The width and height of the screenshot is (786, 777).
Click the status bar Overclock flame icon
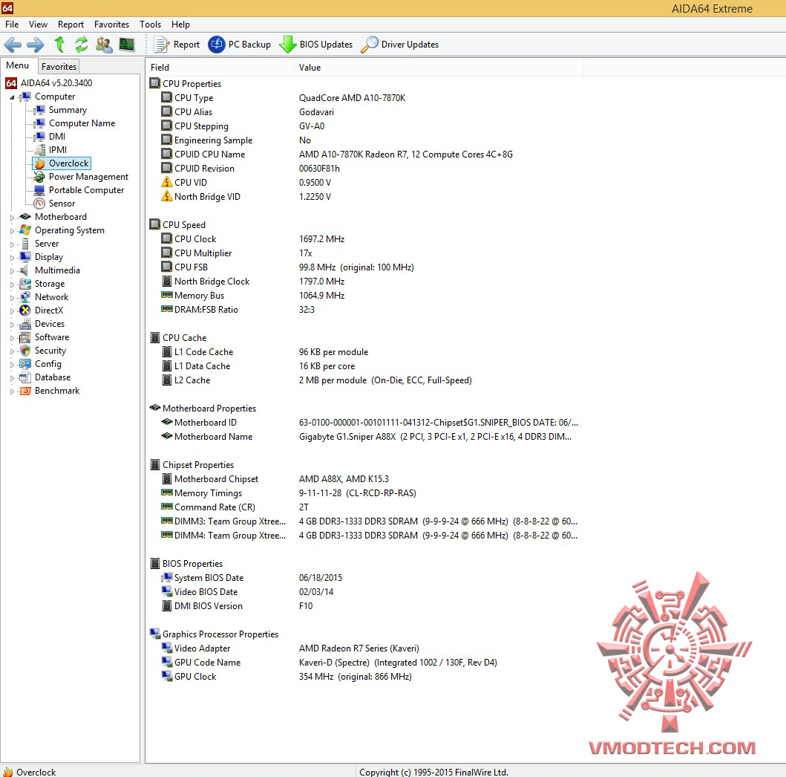[x=8, y=772]
